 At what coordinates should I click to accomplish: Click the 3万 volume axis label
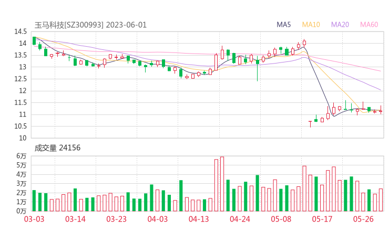pos(22,184)
